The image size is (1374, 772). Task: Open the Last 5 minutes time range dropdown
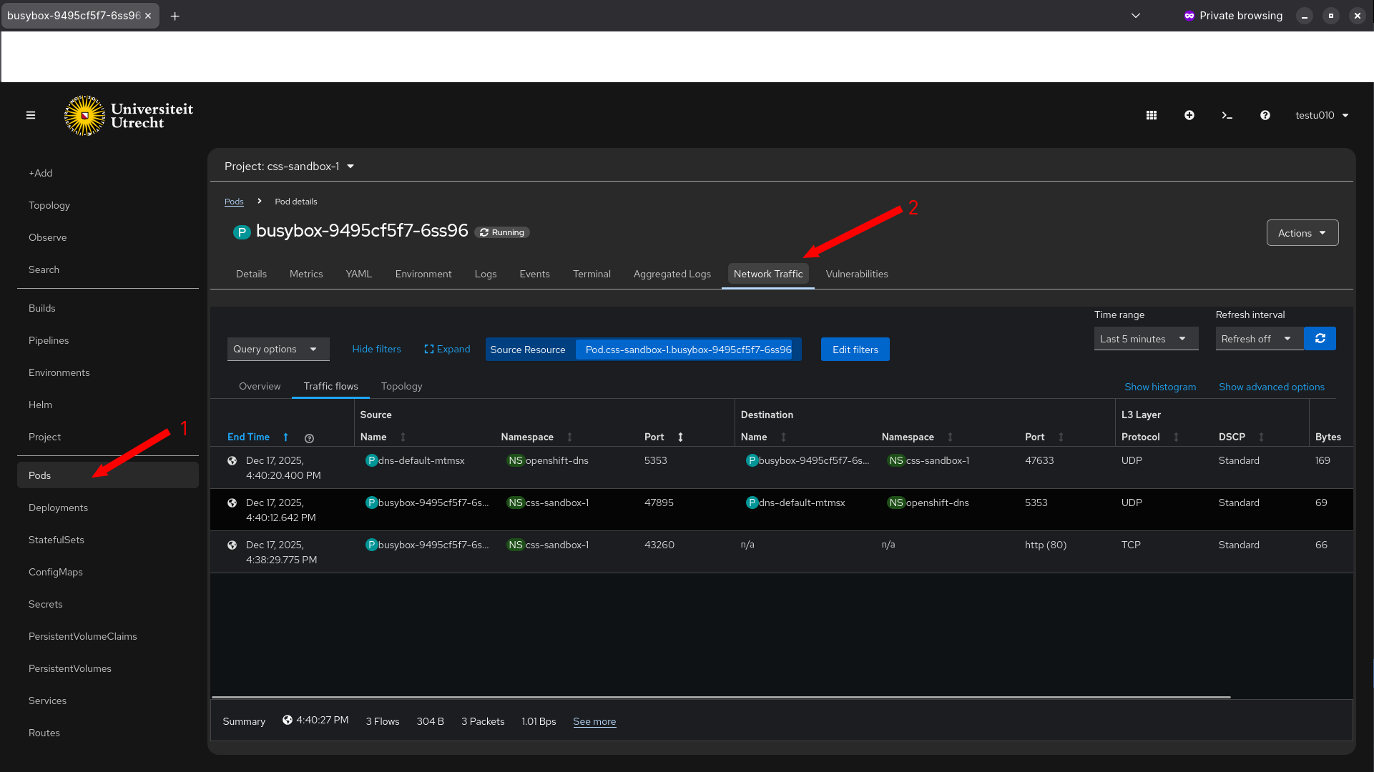coord(1146,339)
